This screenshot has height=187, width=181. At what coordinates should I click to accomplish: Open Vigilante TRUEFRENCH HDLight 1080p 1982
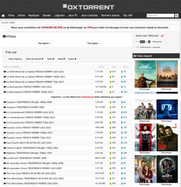[x=29, y=153]
